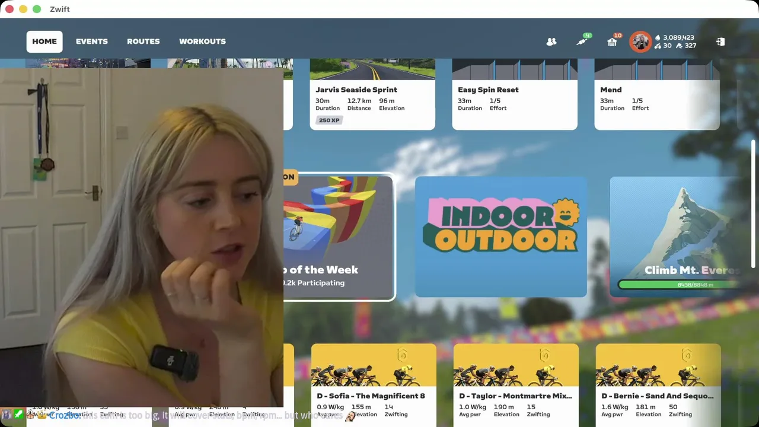Viewport: 759px width, 427px height.
Task: Click the 12.7 km distance on Jarvis Seaside Sprint
Action: pos(359,101)
